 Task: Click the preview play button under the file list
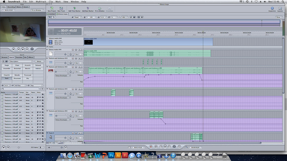4,147
